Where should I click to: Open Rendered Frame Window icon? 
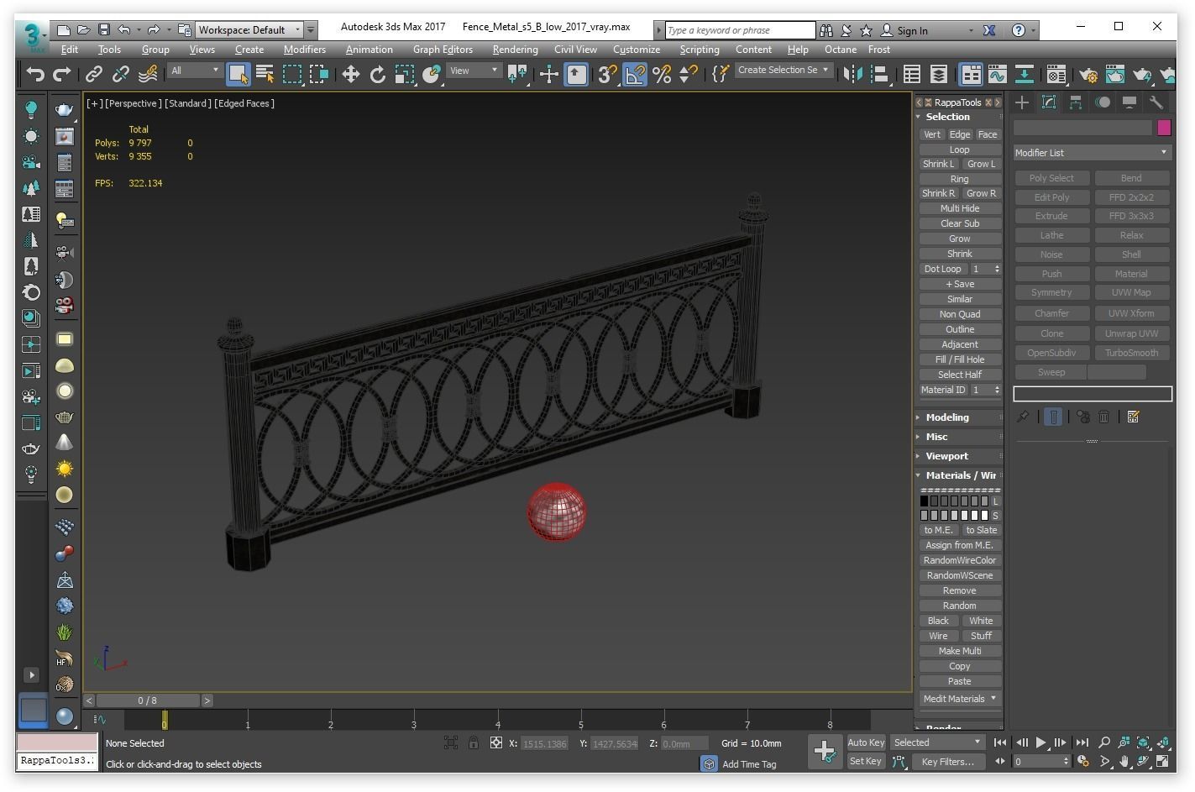1115,74
